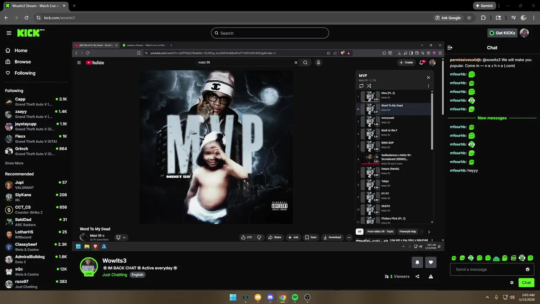Open the Chrome three-dot menu

[534, 18]
